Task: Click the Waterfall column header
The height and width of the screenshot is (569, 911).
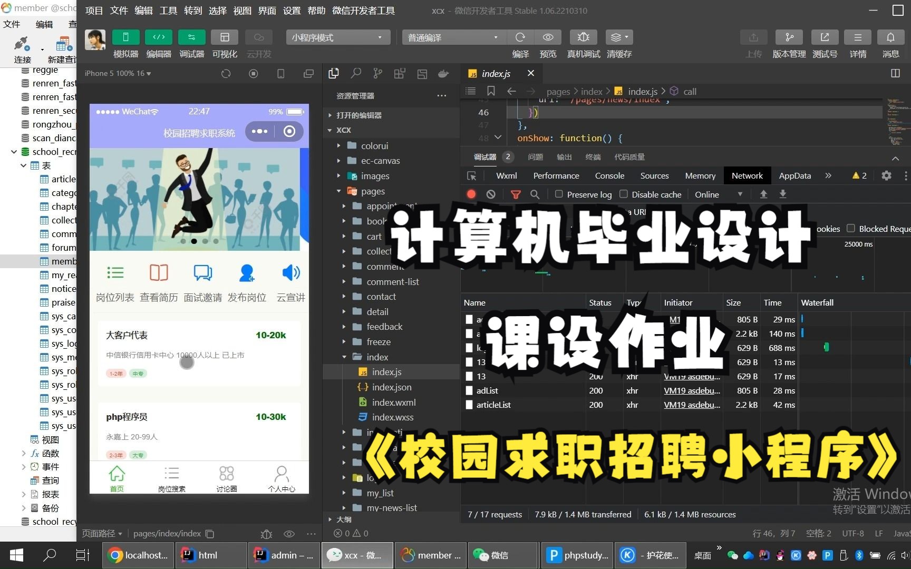Action: click(817, 302)
